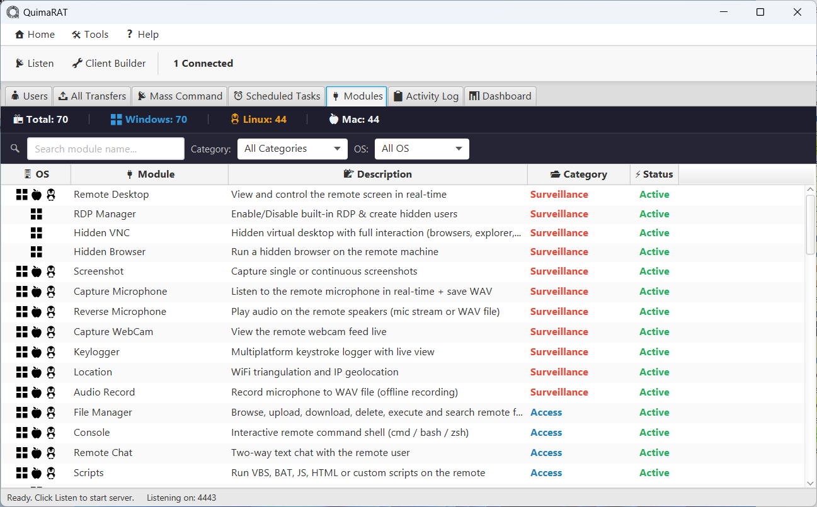Toggle the Active status for Hidden VNC
Screen dimensions: 817x507
[x=654, y=232]
